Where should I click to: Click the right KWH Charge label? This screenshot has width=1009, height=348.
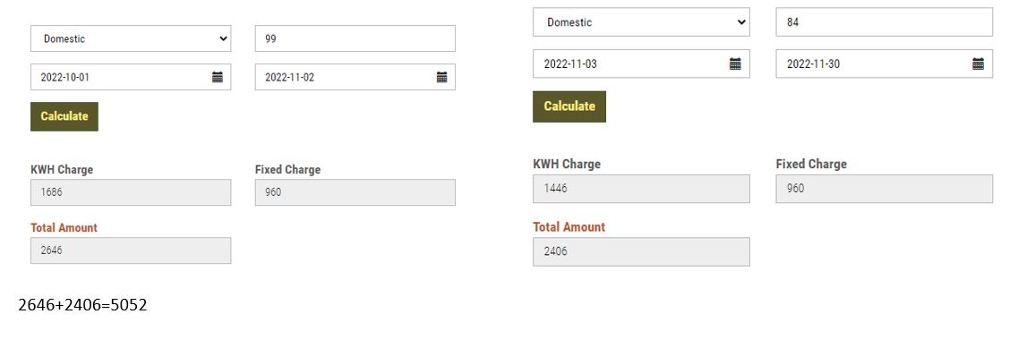pyautogui.click(x=567, y=164)
